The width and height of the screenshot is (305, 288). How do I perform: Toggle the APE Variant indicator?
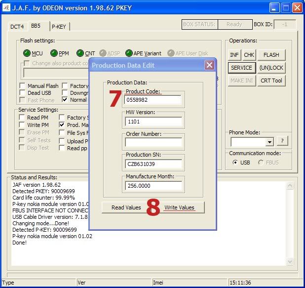[x=129, y=53]
